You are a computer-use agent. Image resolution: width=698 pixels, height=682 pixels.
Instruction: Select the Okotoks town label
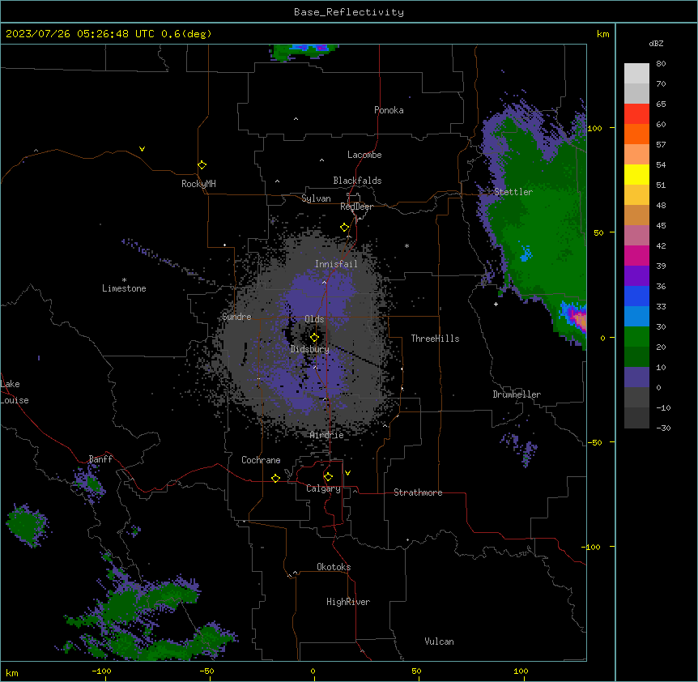[x=334, y=567]
